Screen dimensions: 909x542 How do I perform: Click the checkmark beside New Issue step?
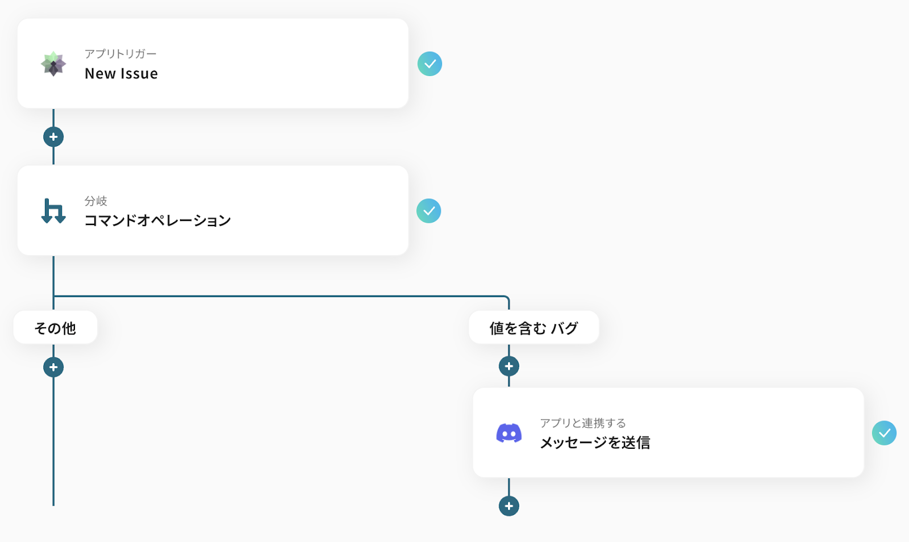click(x=430, y=64)
